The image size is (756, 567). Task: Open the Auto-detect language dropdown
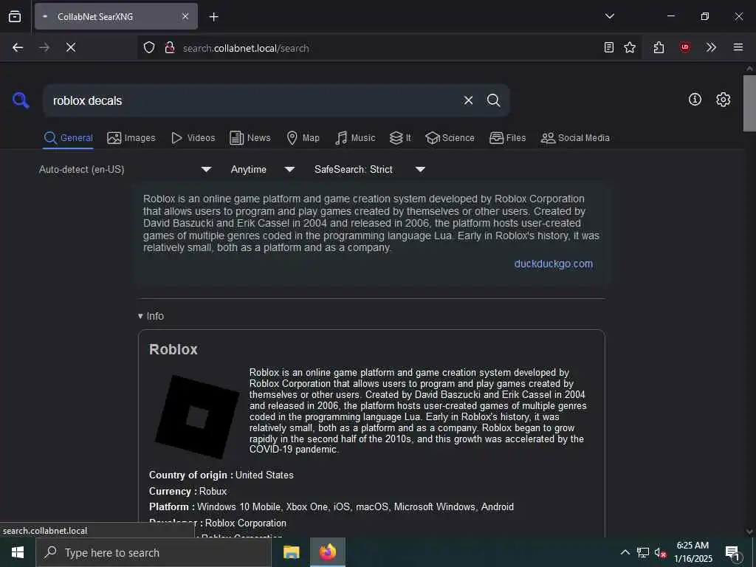pos(125,169)
